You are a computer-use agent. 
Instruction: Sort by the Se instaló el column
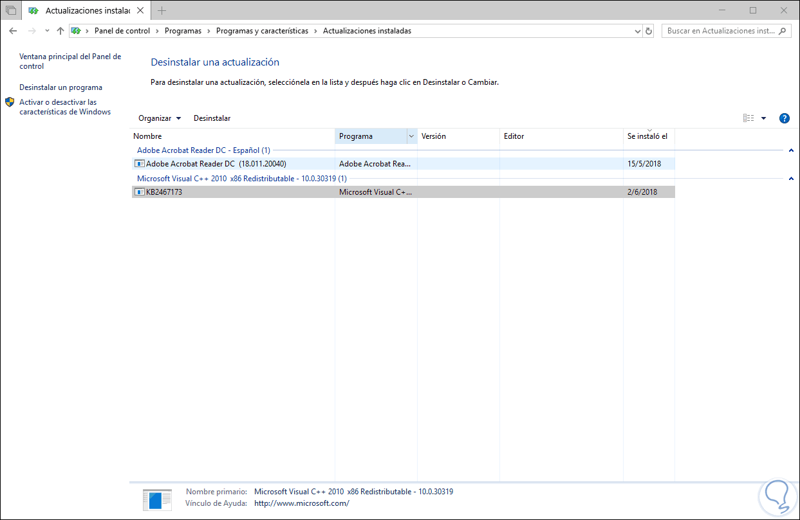pos(649,136)
